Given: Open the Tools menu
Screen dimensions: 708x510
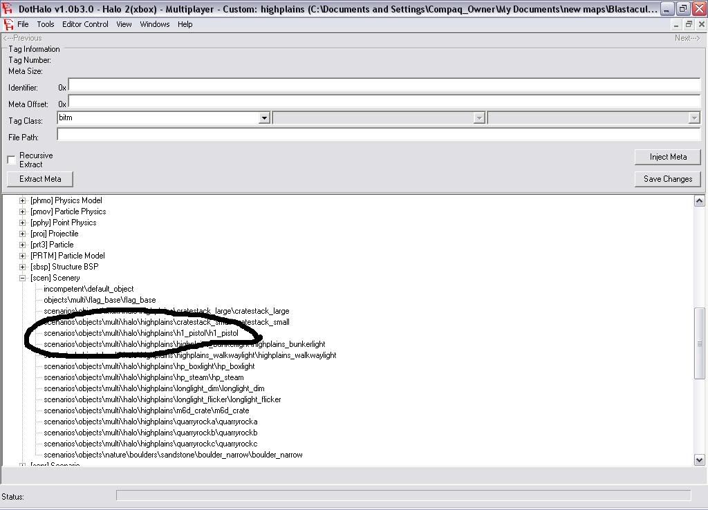Looking at the screenshot, I should 46,24.
